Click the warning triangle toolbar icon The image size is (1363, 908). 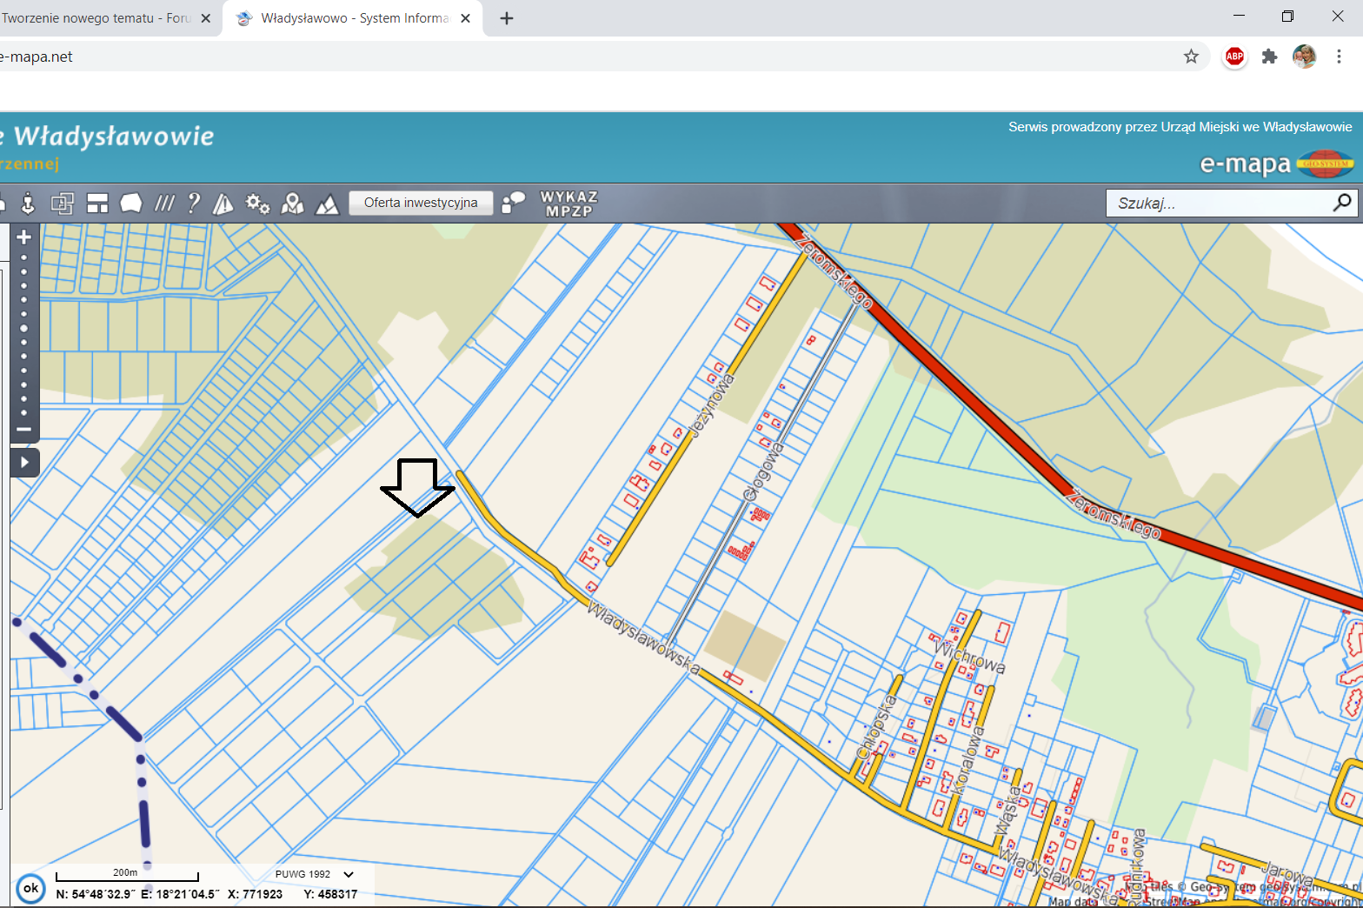pos(223,204)
